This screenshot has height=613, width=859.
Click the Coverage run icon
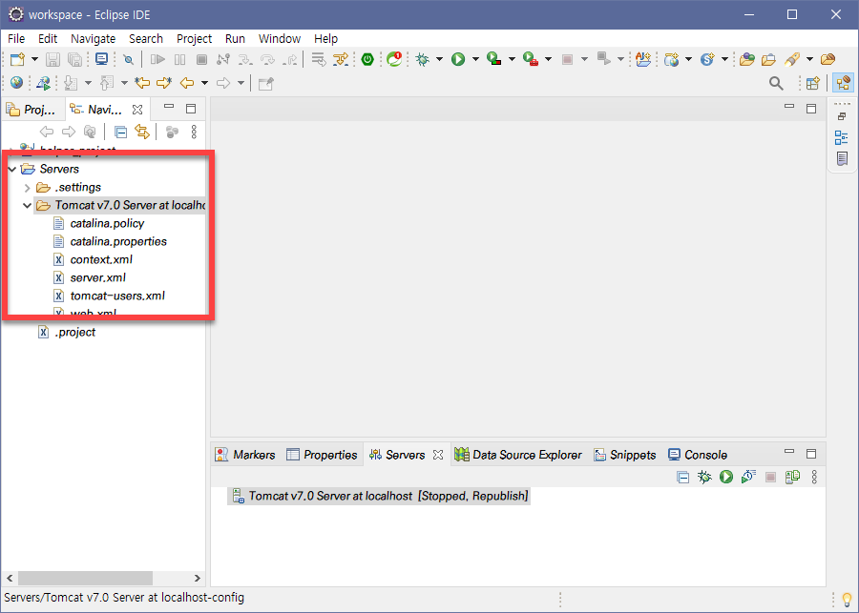coord(494,59)
